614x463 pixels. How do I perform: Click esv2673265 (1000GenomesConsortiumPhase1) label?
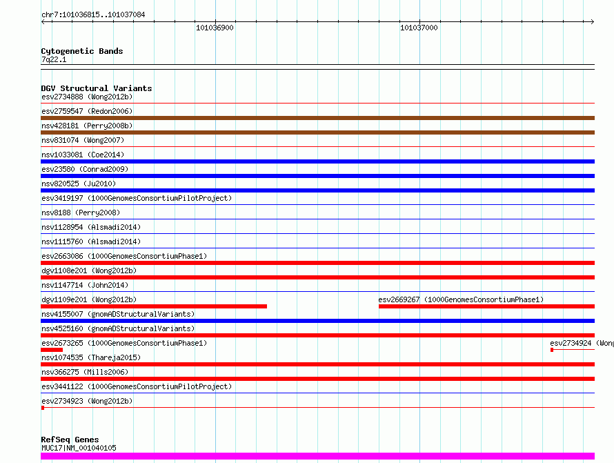point(124,343)
